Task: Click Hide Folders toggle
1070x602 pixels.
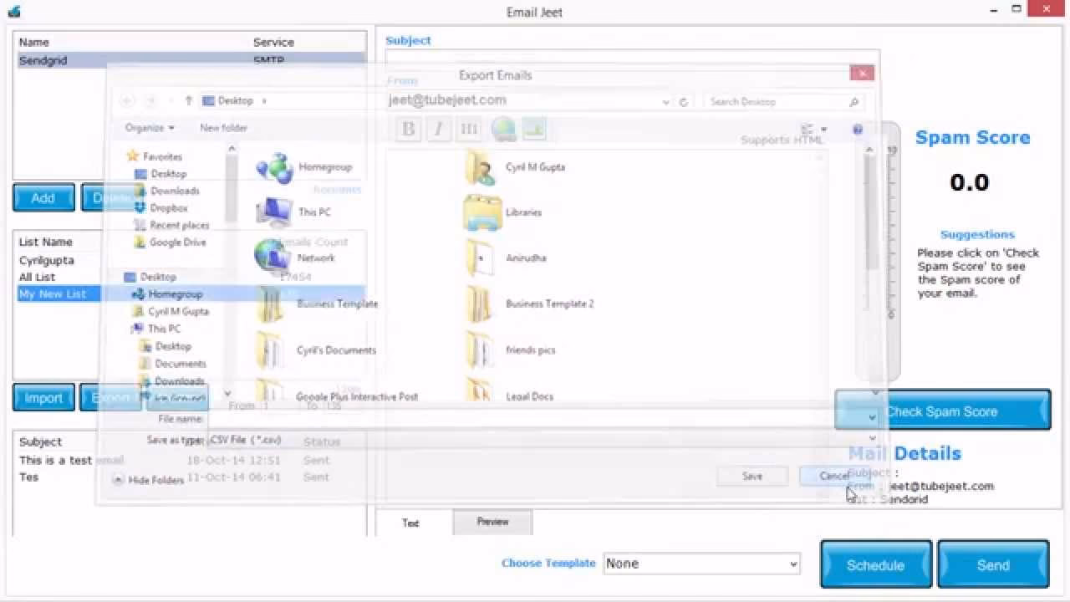Action: (148, 480)
